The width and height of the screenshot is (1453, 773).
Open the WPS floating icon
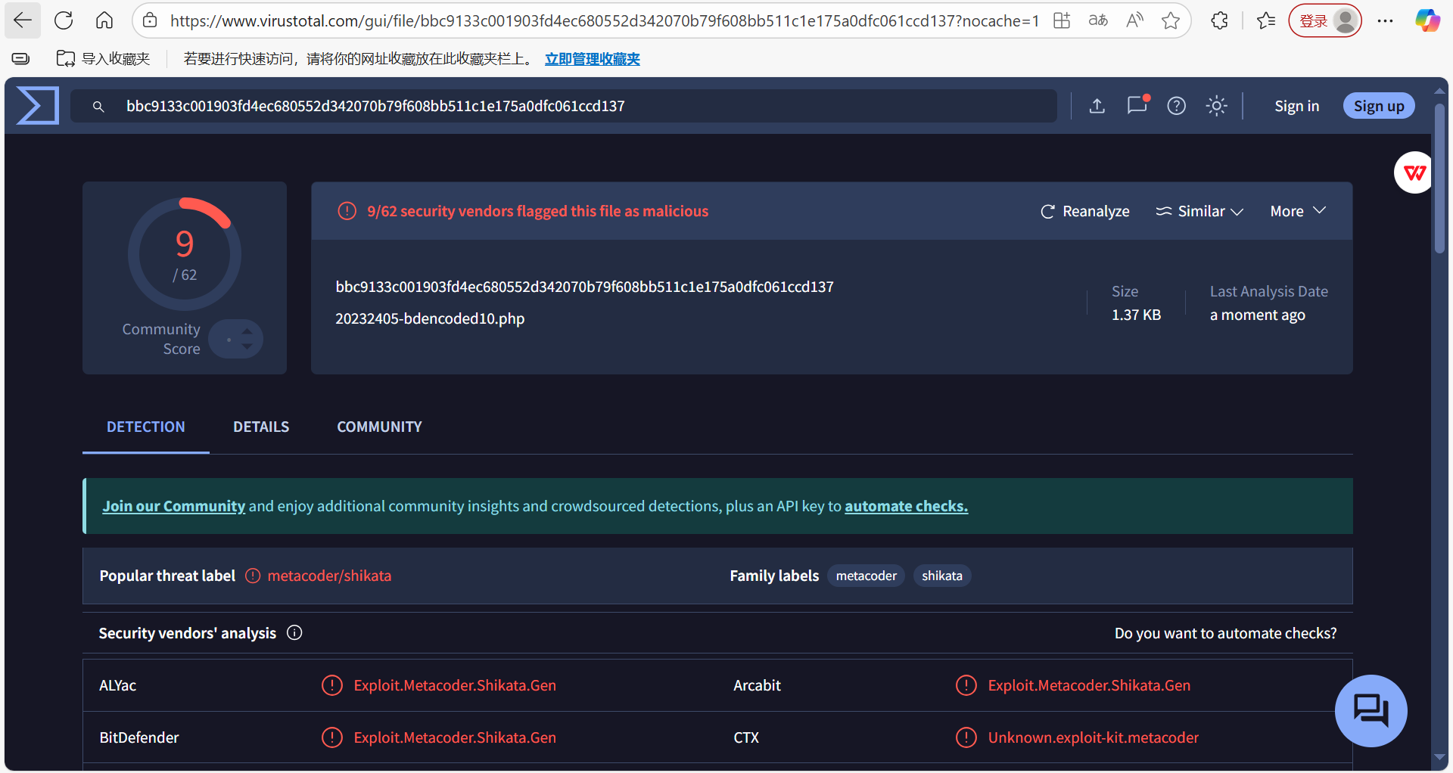click(x=1414, y=172)
